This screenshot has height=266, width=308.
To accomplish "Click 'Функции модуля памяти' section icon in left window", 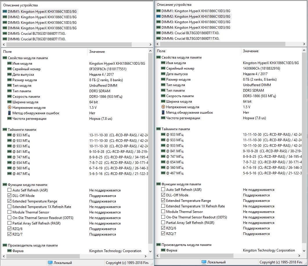I will (5, 185).
